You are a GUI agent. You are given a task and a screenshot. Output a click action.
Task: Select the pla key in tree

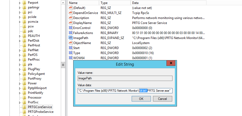[x=30, y=64]
